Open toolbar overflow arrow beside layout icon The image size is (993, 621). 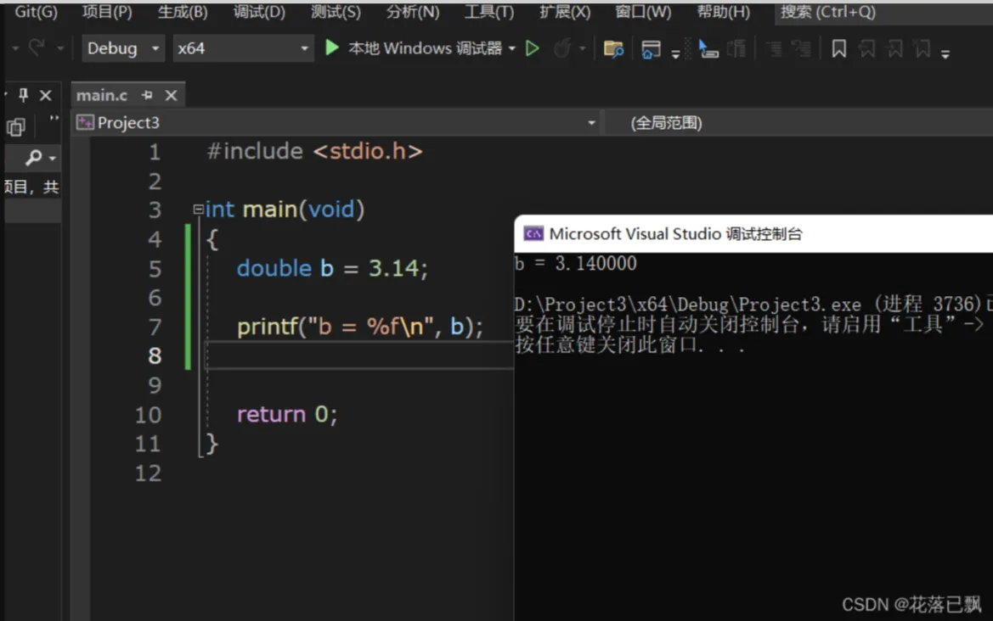coord(675,55)
